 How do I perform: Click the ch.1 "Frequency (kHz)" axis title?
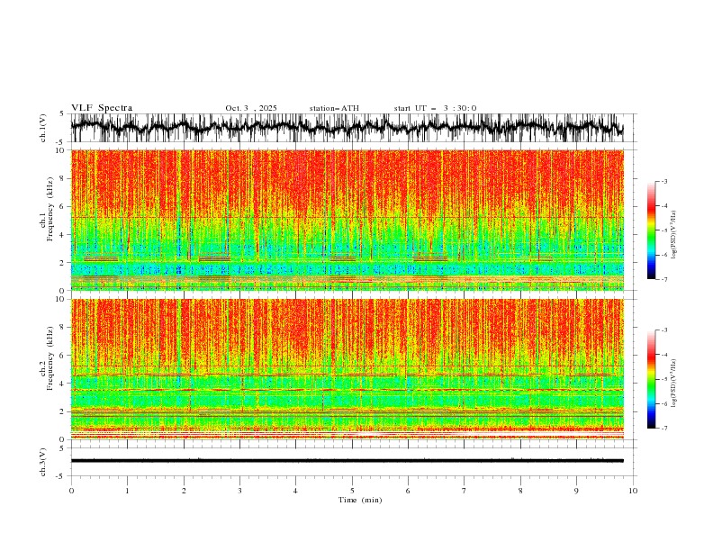pyautogui.click(x=50, y=209)
